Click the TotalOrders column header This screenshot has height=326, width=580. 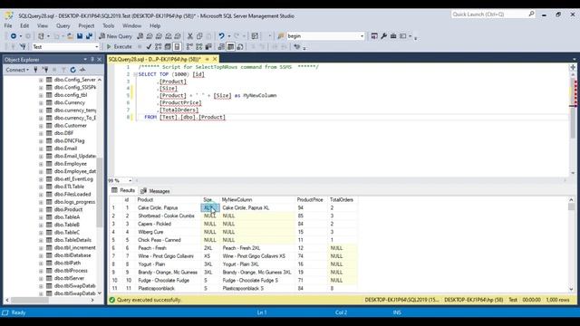[342, 199]
